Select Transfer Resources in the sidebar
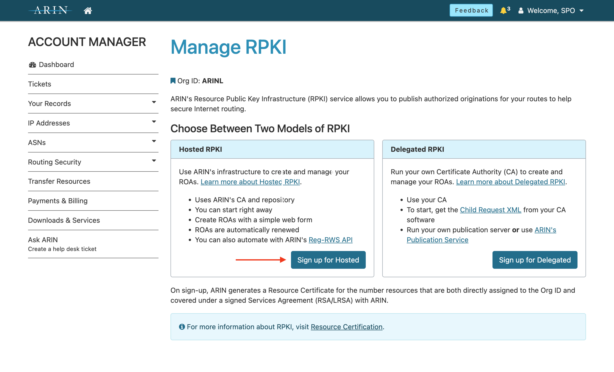 tap(93, 181)
